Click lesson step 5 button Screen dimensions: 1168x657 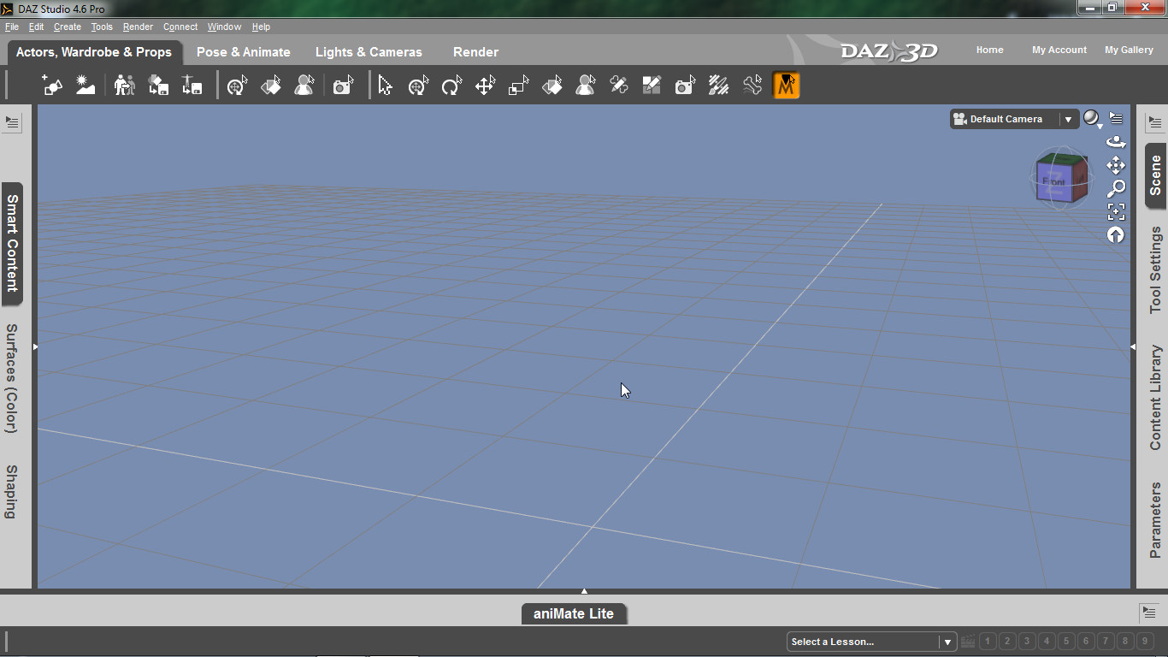1066,641
